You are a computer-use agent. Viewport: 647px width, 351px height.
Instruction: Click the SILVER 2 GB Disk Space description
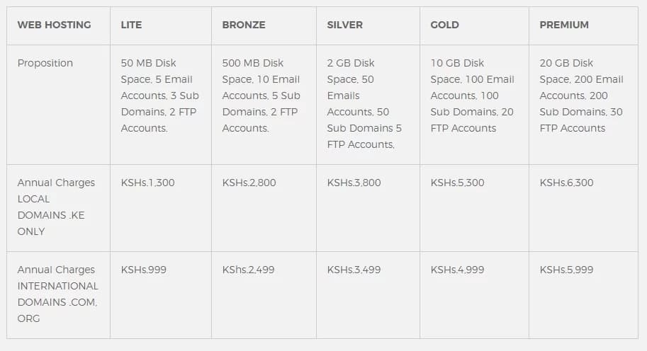point(364,103)
